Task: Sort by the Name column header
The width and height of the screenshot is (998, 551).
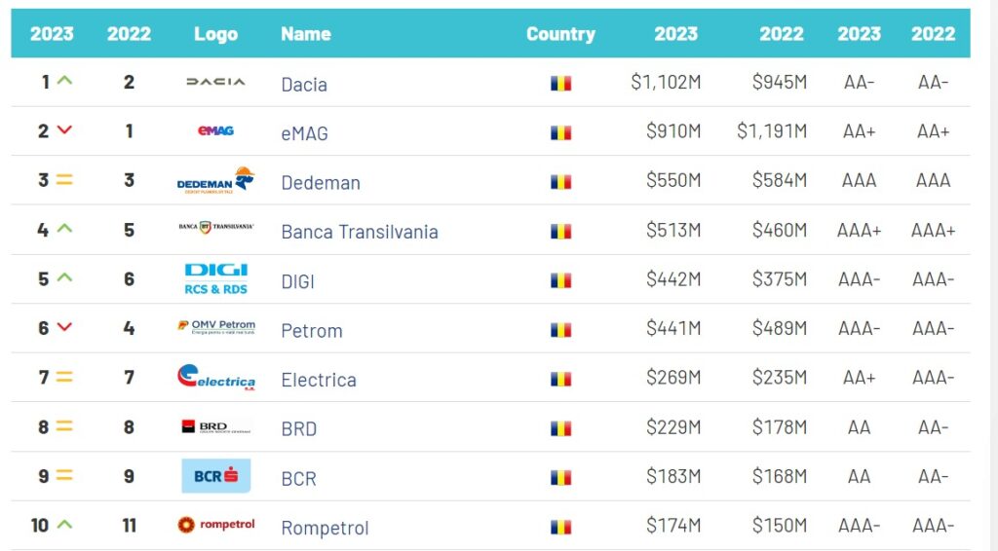Action: click(x=305, y=34)
